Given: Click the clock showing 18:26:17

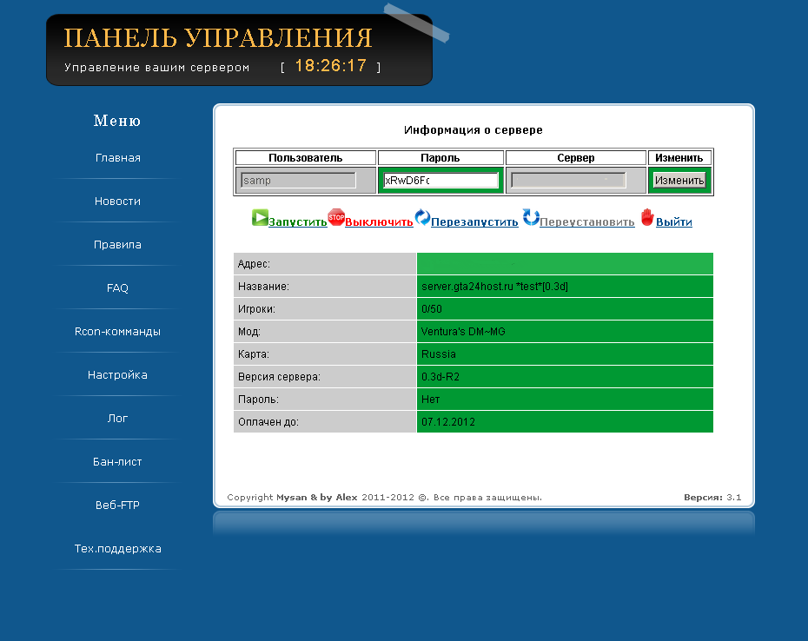Looking at the screenshot, I should click(330, 65).
